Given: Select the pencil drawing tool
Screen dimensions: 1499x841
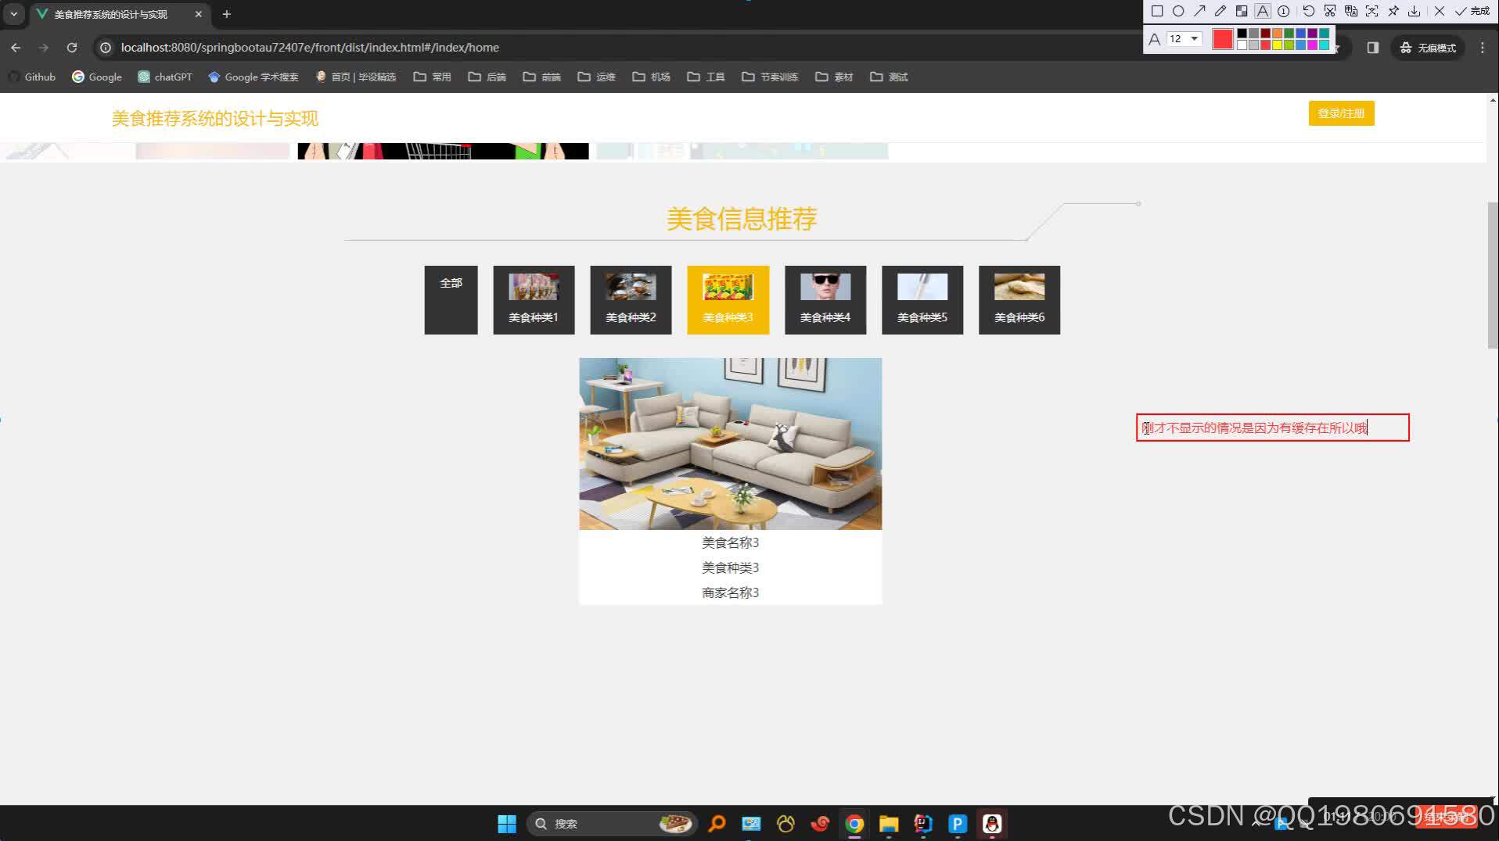Looking at the screenshot, I should pos(1221,11).
